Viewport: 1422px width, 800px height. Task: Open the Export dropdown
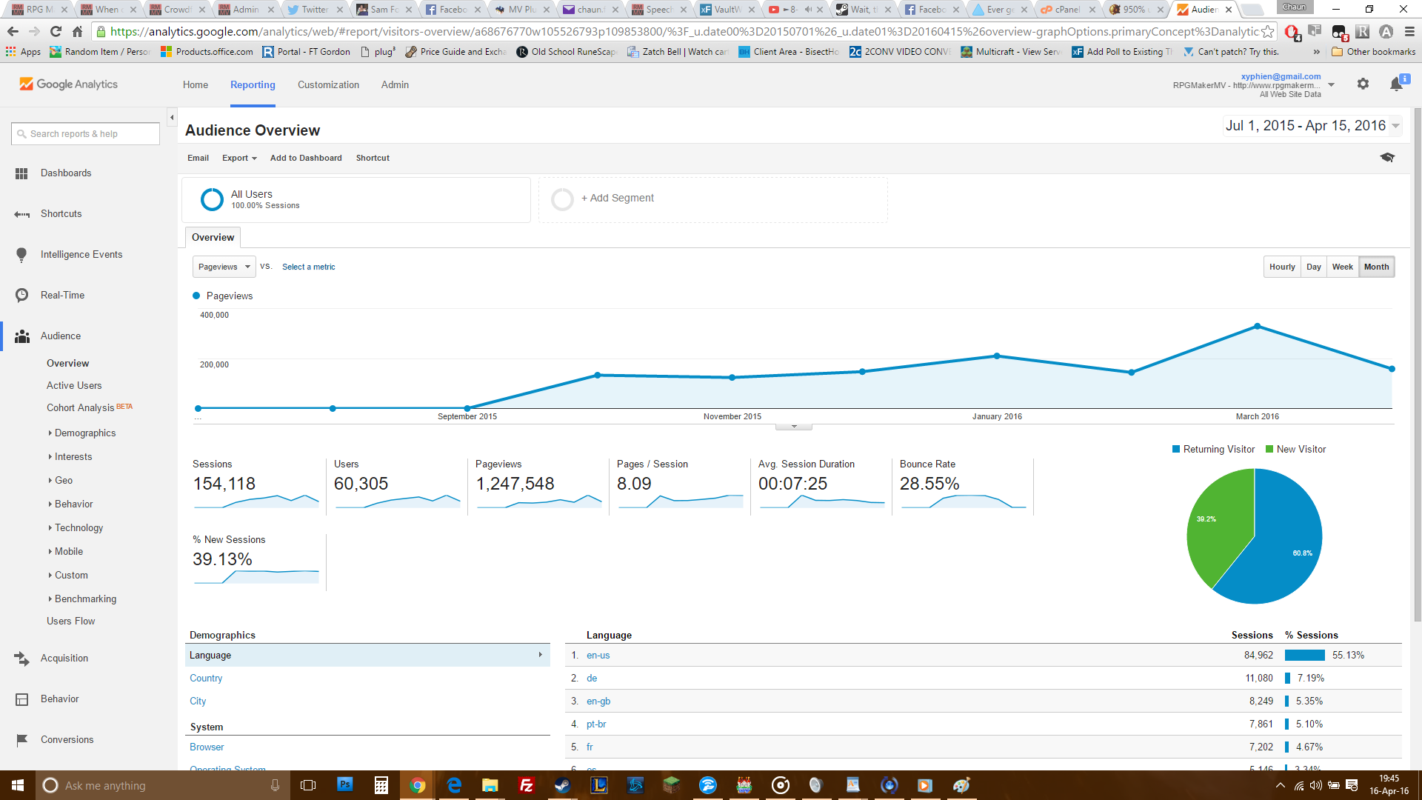pos(239,159)
